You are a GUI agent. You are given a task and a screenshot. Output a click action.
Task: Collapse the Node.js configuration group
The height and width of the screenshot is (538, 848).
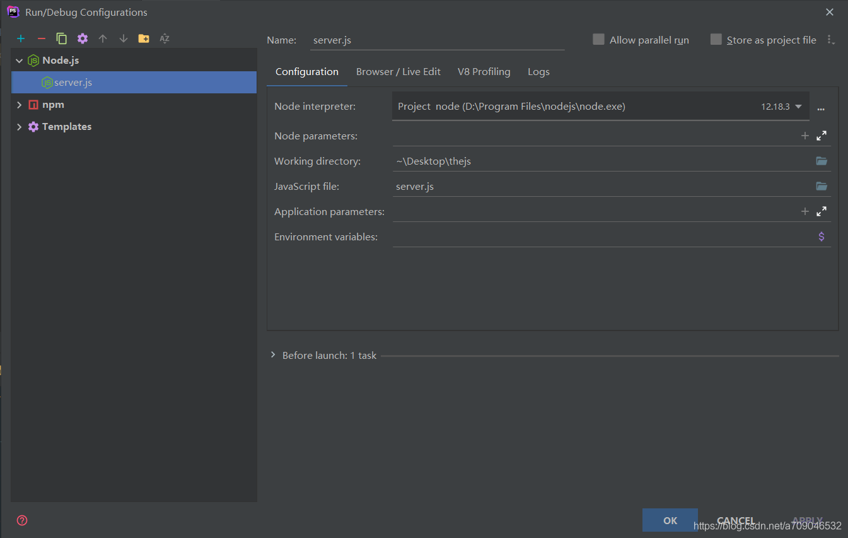point(19,60)
